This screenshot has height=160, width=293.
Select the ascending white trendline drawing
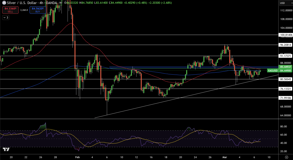pos(187,96)
